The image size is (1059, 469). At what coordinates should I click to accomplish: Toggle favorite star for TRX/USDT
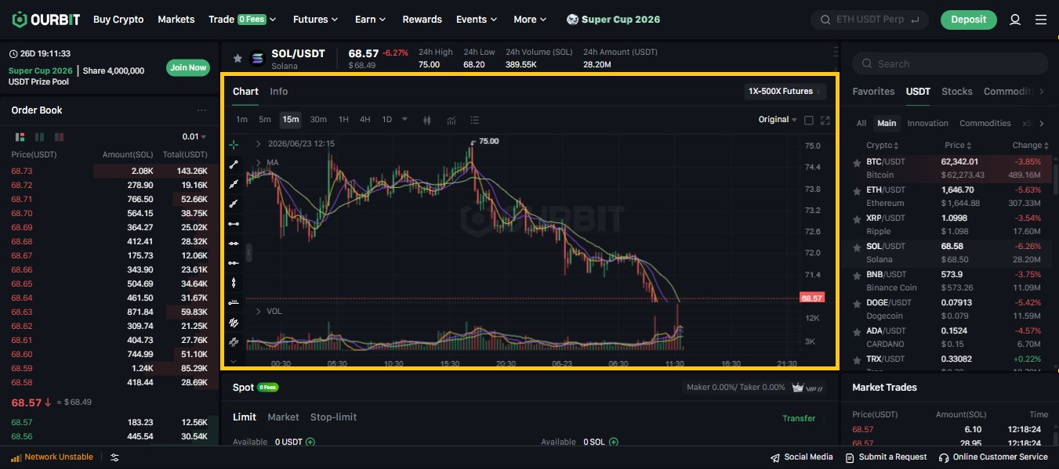(x=857, y=359)
